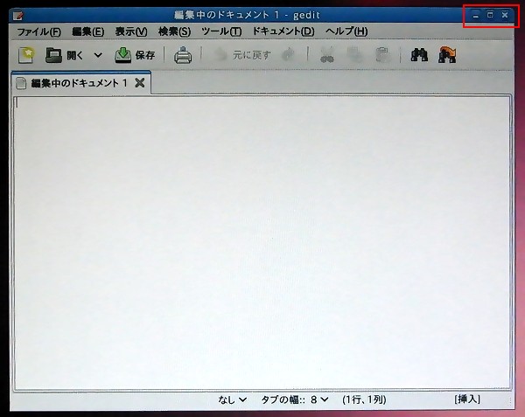
Task: Save the document with 保存 button
Action: click(x=135, y=55)
